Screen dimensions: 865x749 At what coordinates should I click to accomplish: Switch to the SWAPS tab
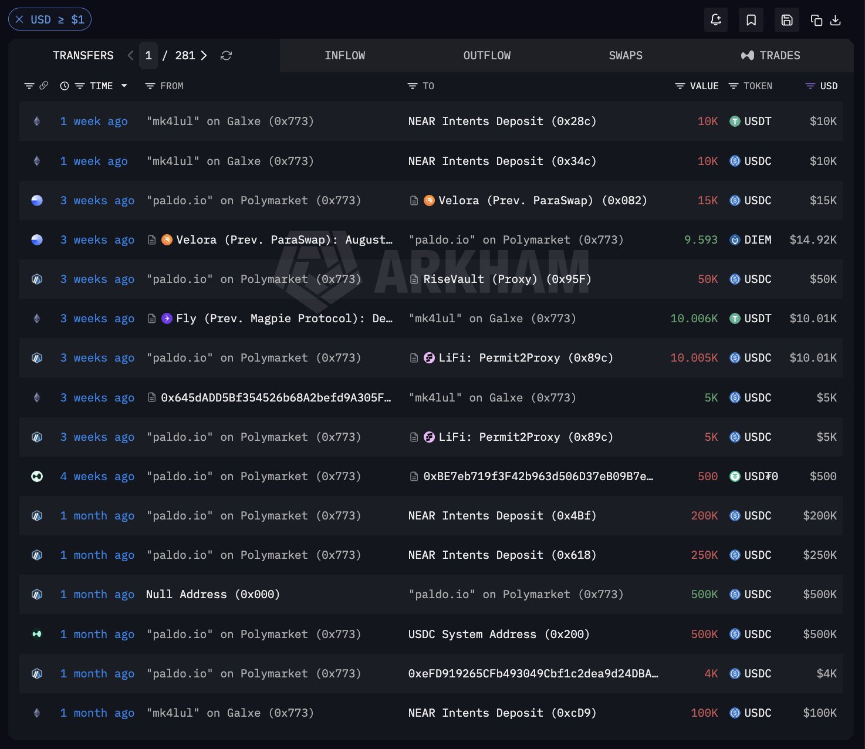[626, 55]
